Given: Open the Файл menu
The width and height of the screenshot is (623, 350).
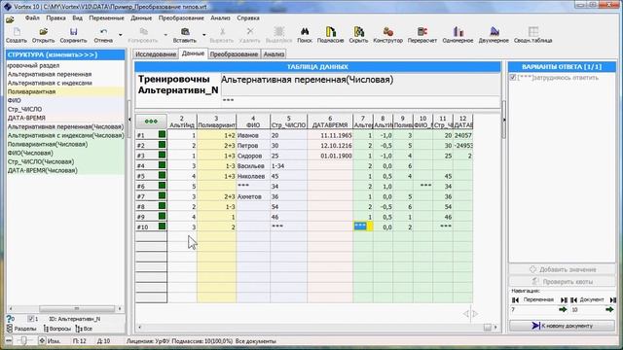Looking at the screenshot, I should [32, 18].
